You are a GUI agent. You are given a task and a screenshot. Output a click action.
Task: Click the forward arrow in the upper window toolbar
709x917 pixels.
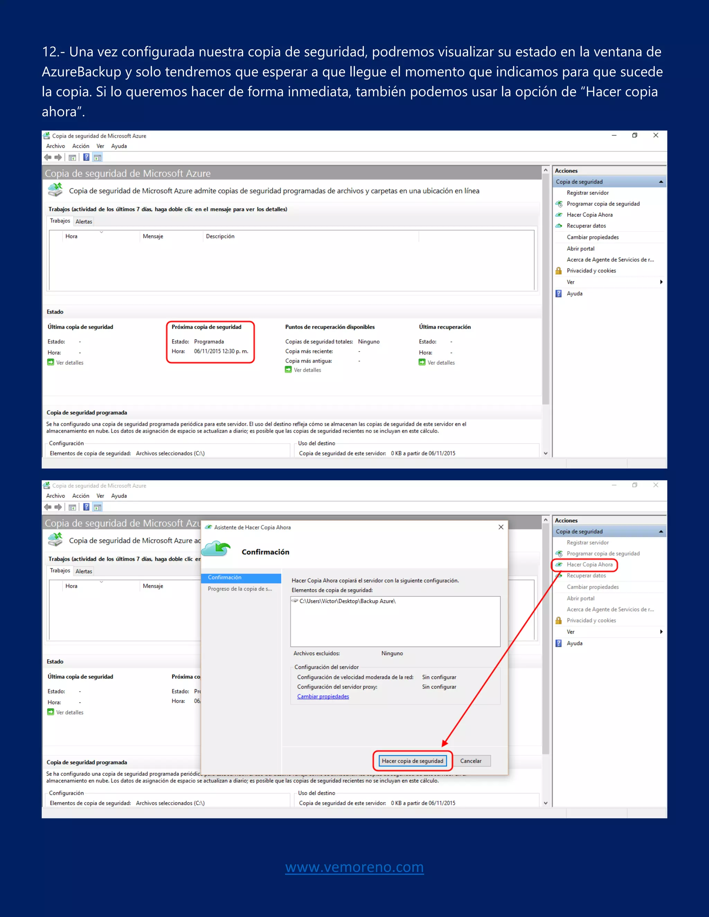coord(58,157)
